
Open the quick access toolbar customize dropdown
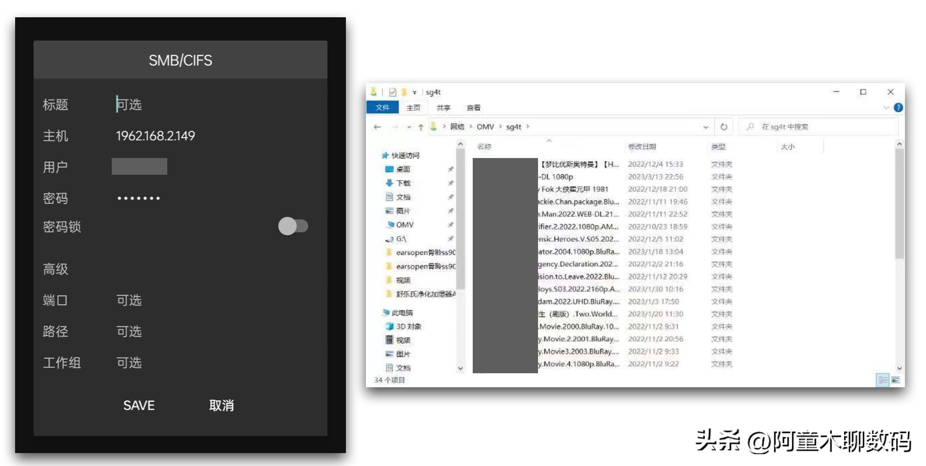(414, 93)
